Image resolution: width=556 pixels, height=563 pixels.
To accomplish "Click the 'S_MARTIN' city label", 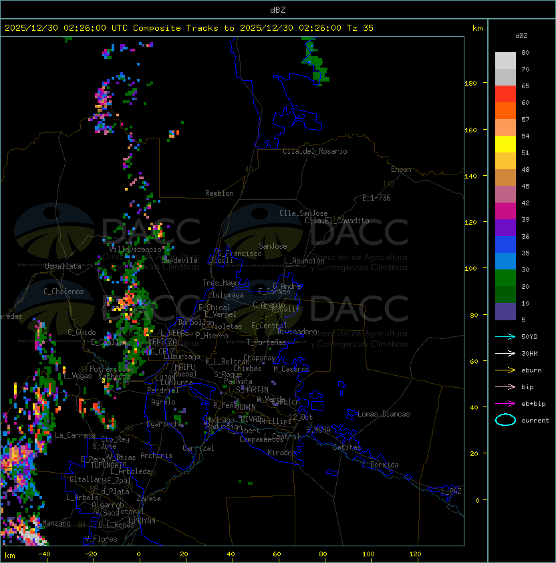I will point(253,390).
